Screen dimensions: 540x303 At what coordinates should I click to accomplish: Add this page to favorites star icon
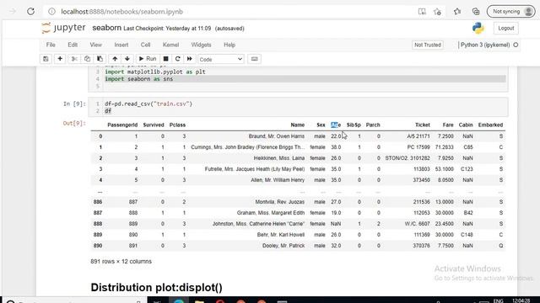(437, 12)
